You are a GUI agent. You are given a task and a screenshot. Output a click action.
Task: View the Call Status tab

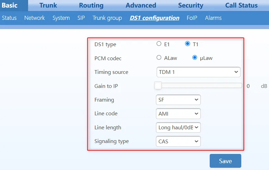pyautogui.click(x=241, y=5)
